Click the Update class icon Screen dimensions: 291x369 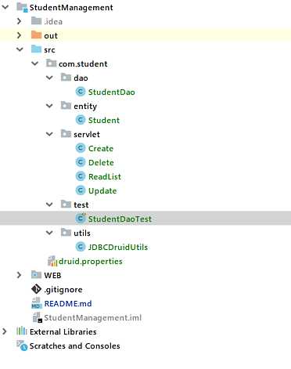[x=81, y=190]
